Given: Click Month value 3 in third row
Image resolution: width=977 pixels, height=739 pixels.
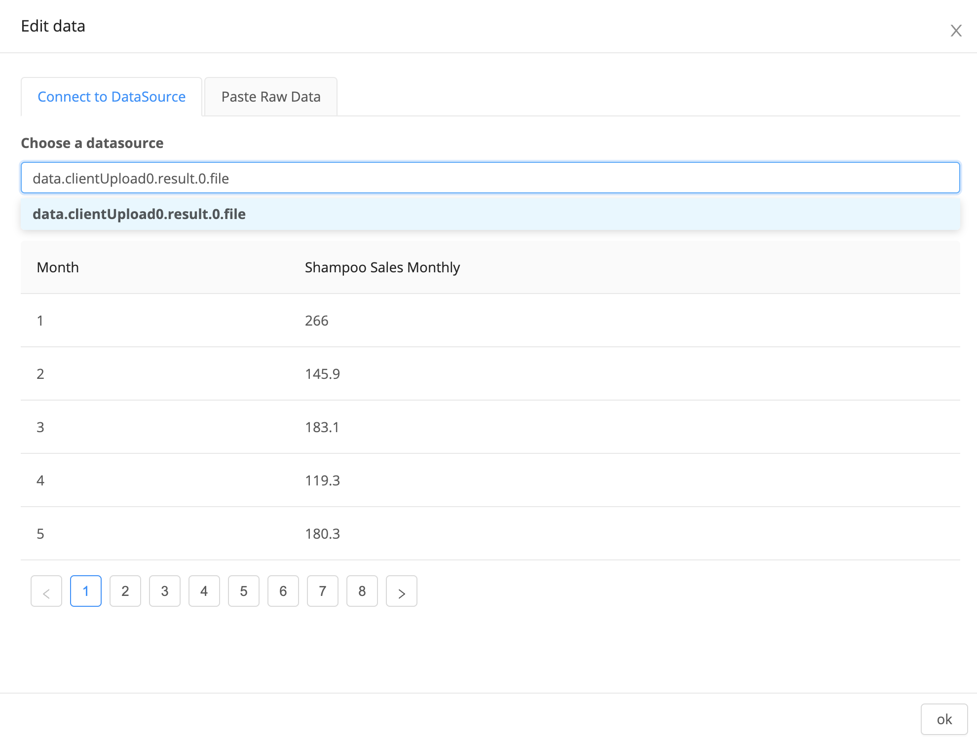Looking at the screenshot, I should coord(40,427).
